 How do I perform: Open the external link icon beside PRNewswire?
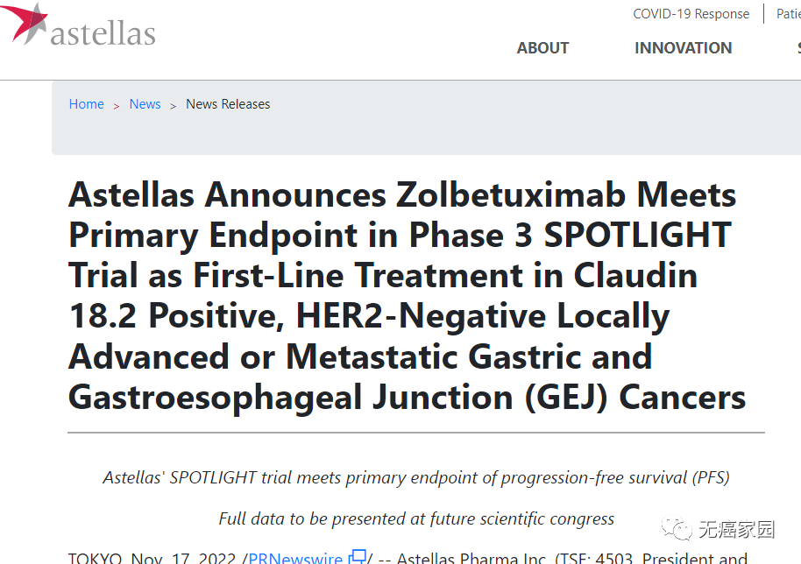point(358,557)
